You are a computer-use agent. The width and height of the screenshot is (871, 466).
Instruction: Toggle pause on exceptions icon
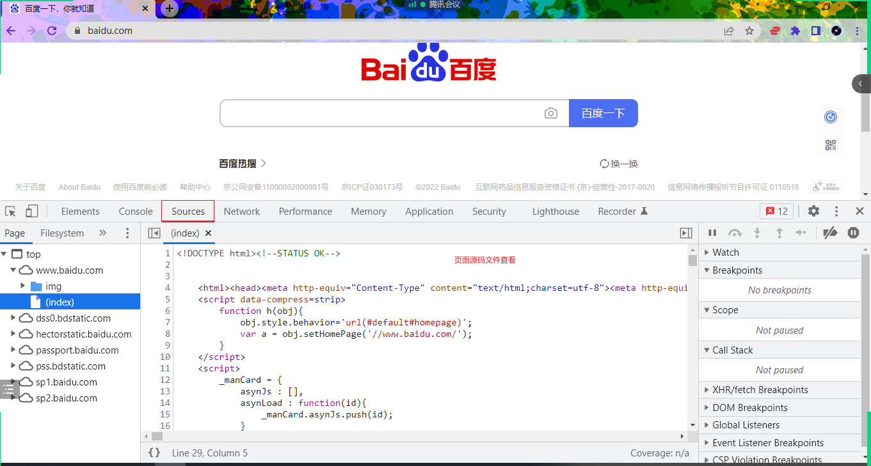[x=853, y=233]
